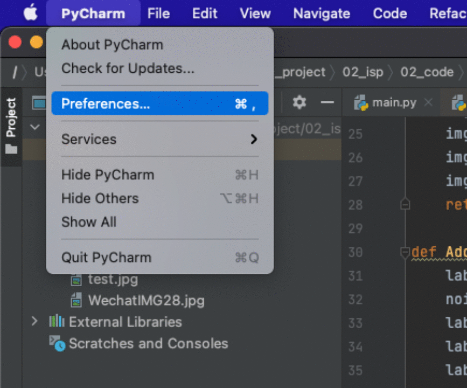Open Preferences... from the menu
The width and height of the screenshot is (467, 388).
[160, 103]
